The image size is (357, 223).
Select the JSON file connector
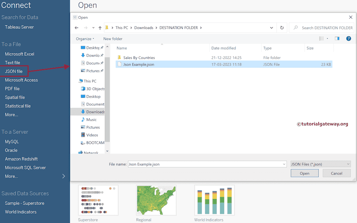pyautogui.click(x=13, y=71)
